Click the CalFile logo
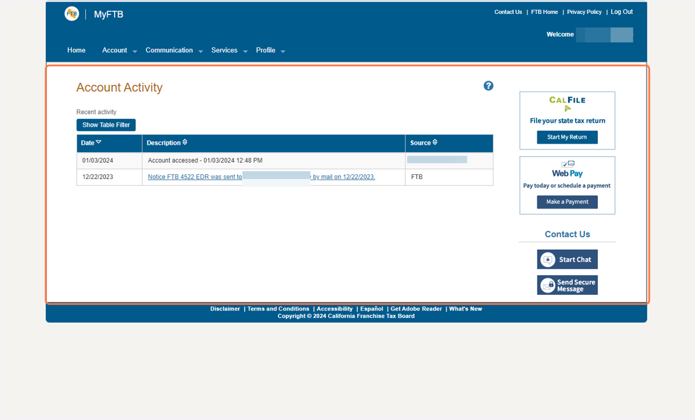Viewport: 695px width, 420px height. coord(567,104)
